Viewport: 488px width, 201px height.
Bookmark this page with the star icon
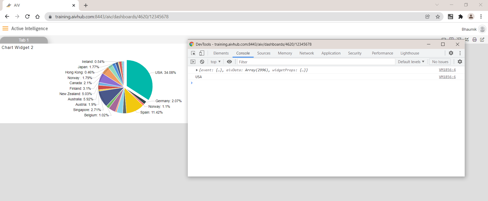tap(438, 16)
